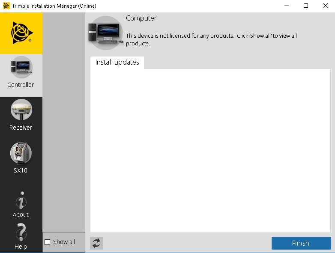335x253 pixels.
Task: Click the refresh arrows button
Action: pos(96,243)
